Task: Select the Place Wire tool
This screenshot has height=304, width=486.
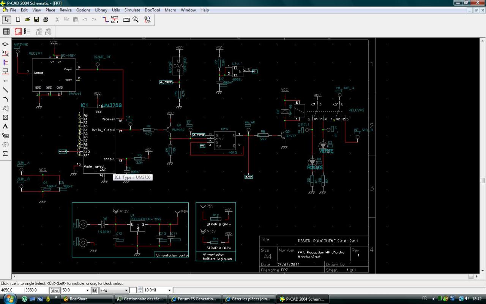Action: click(5, 53)
